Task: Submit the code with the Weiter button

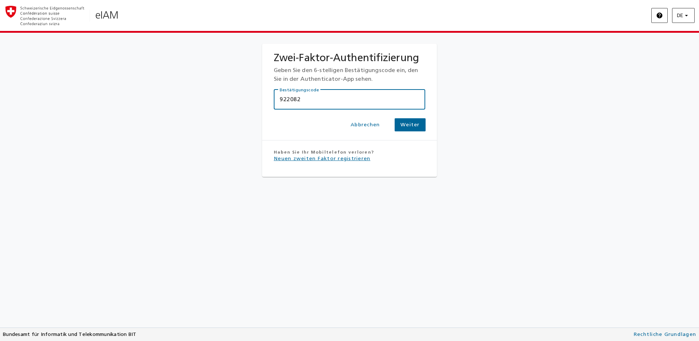Action: coord(410,125)
